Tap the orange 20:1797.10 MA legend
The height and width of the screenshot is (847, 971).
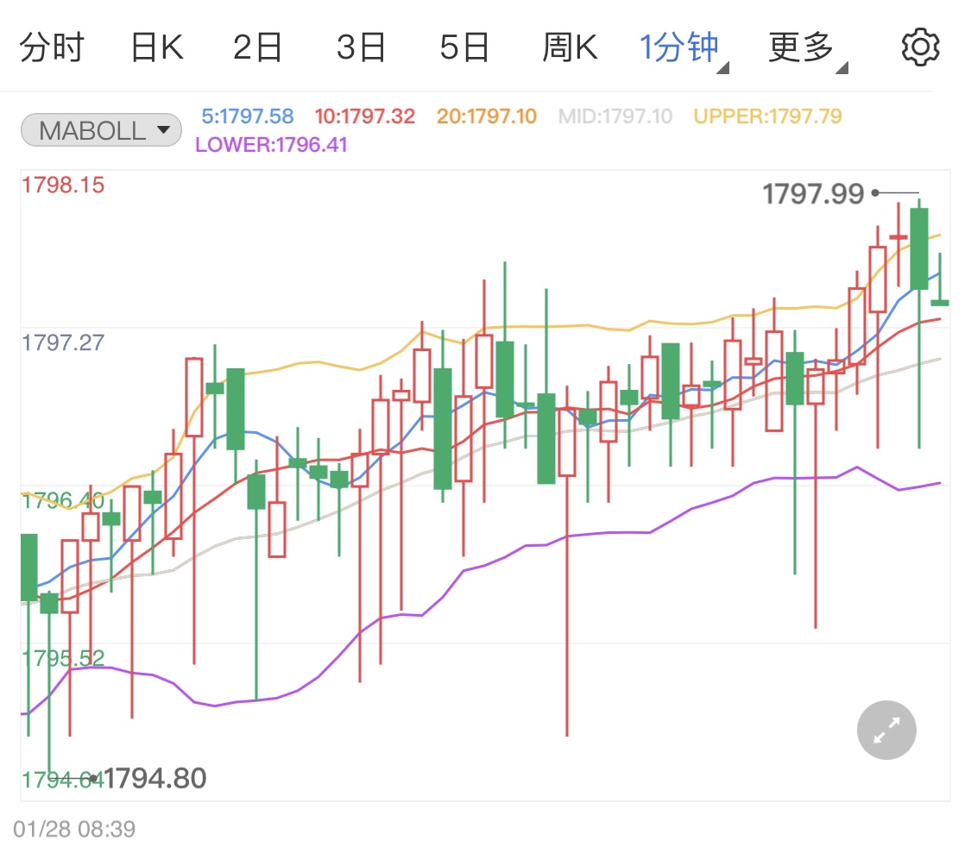click(x=487, y=116)
